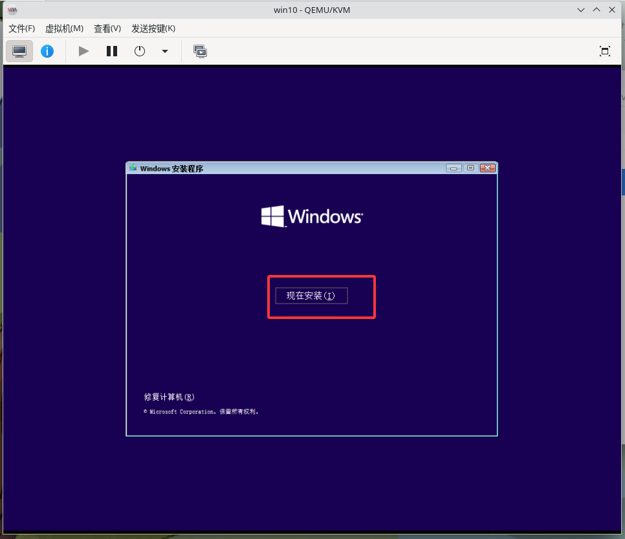Image resolution: width=625 pixels, height=539 pixels.
Task: Open the 文件(F) menu
Action: [22, 28]
